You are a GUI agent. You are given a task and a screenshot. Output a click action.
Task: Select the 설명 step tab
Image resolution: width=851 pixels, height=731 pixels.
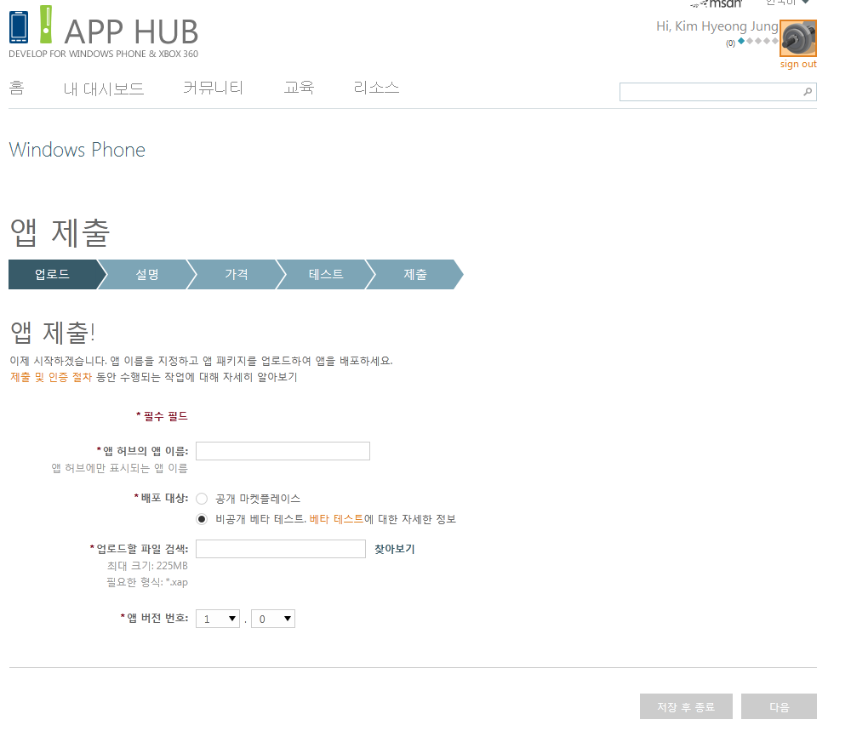pyautogui.click(x=147, y=274)
